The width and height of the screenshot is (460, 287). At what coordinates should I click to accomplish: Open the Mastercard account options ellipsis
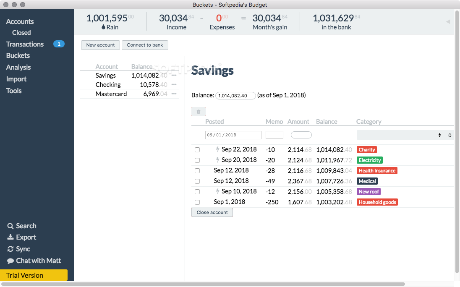coord(174,94)
